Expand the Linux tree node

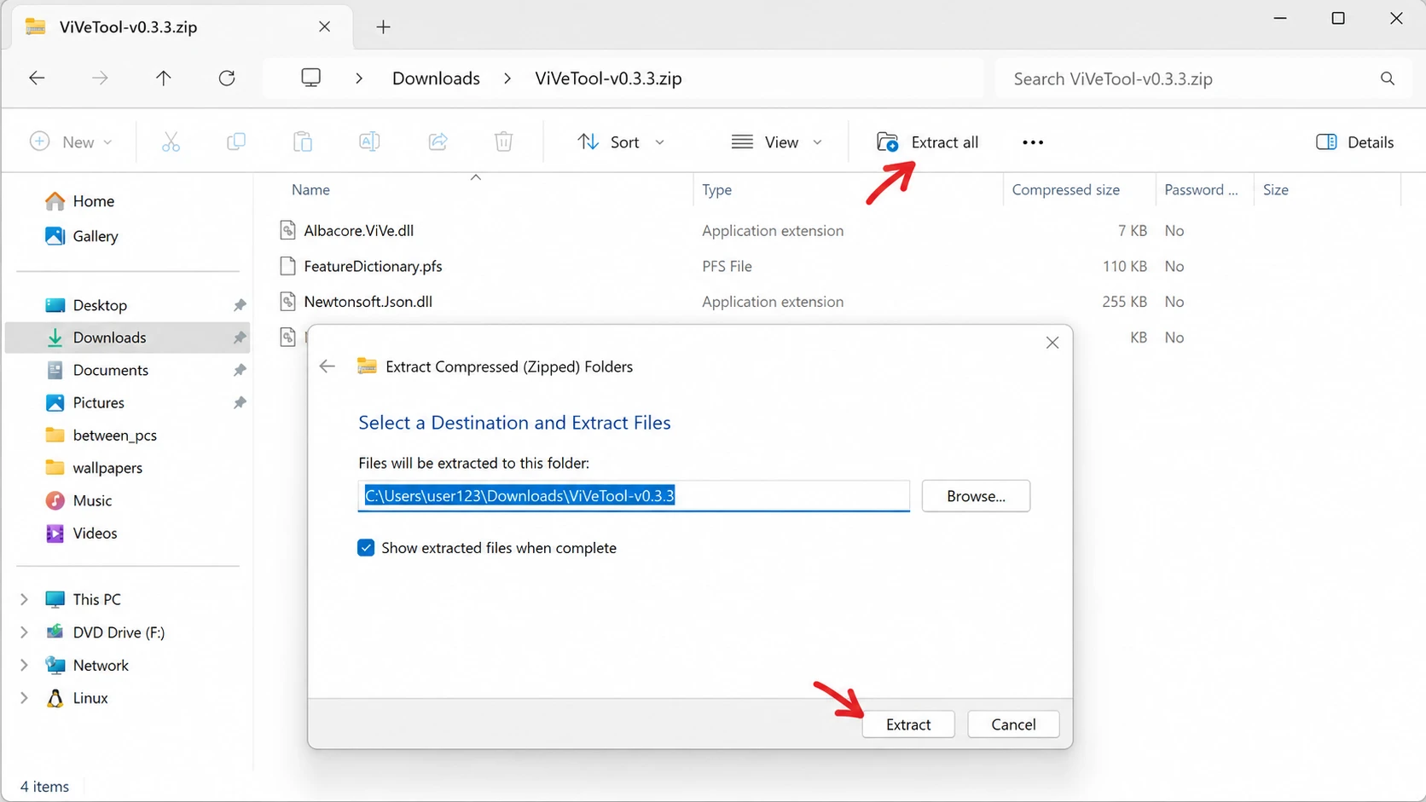click(x=24, y=698)
